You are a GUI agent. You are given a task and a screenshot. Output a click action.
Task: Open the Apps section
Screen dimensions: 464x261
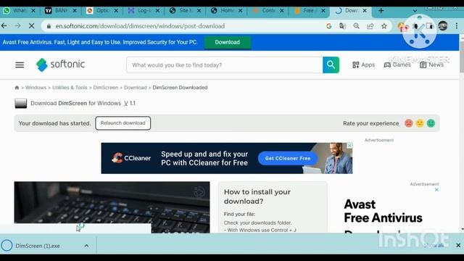(364, 65)
